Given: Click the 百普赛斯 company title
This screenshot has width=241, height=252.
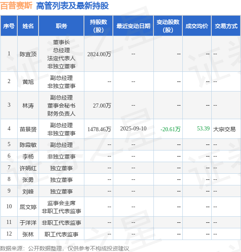Looking at the screenshot, I should [x=16, y=6].
